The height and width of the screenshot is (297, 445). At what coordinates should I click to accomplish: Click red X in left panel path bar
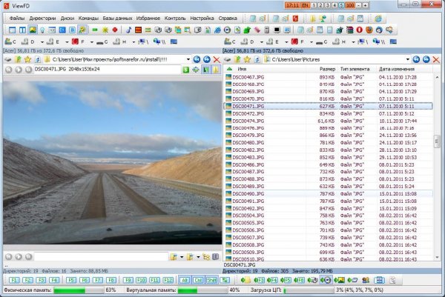[x=217, y=59]
